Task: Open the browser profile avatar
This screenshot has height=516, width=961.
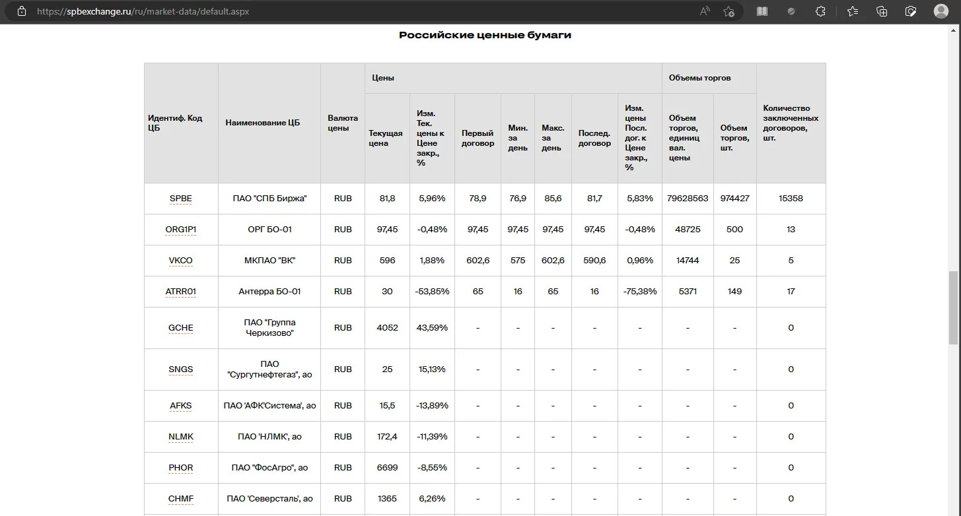Action: pos(941,11)
